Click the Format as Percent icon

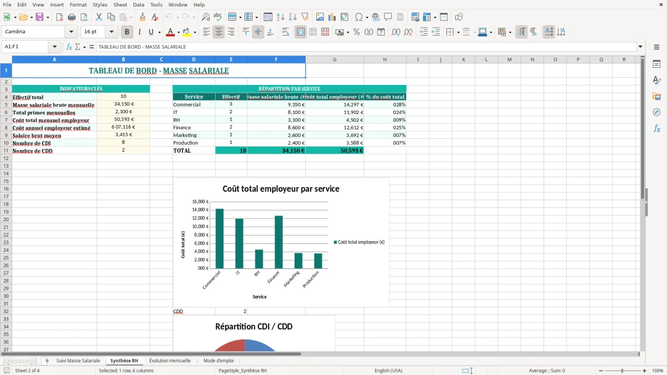356,32
